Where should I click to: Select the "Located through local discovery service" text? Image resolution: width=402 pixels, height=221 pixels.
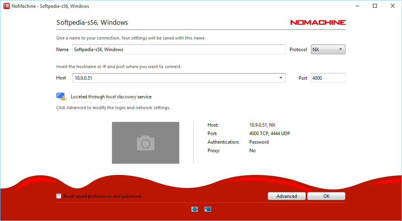(x=111, y=97)
